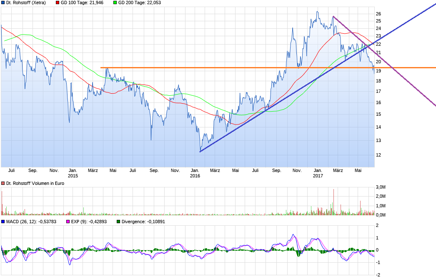Click price axis value 19

click(378, 71)
